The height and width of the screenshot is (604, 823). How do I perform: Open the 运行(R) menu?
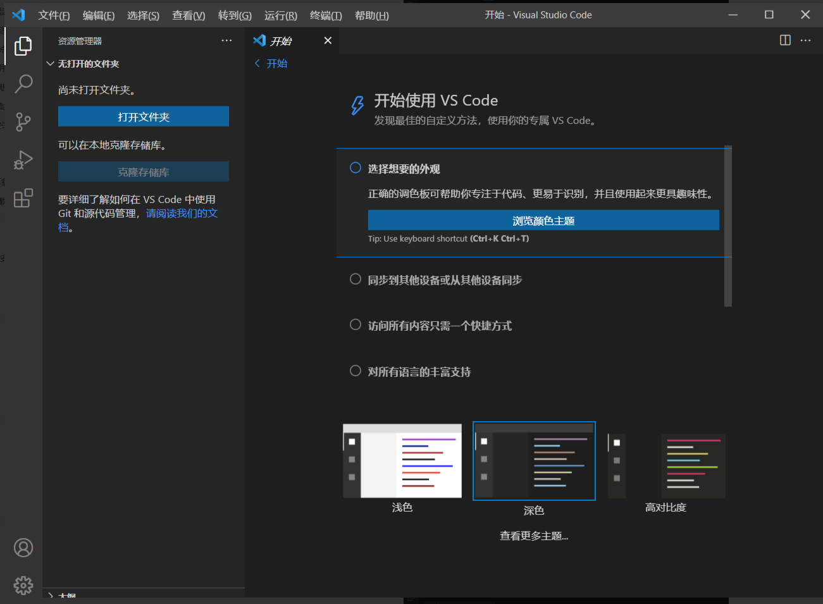coord(281,15)
